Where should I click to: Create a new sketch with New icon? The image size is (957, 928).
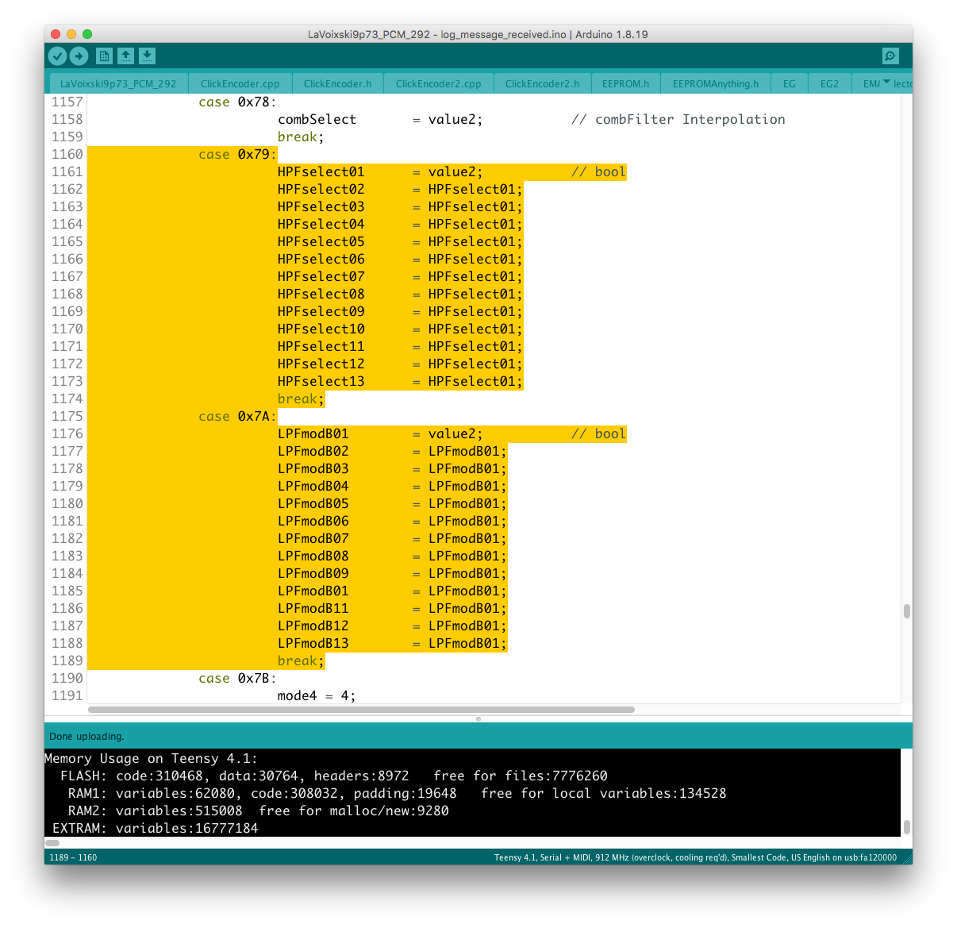[104, 56]
